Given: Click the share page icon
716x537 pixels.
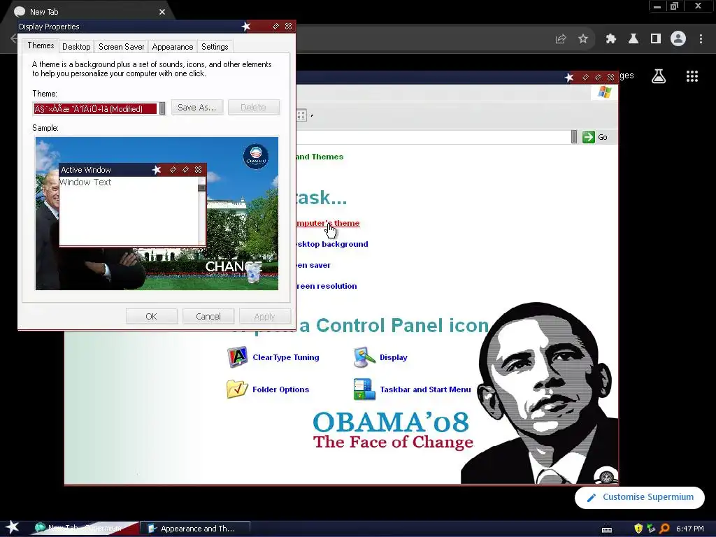Looking at the screenshot, I should pyautogui.click(x=561, y=39).
